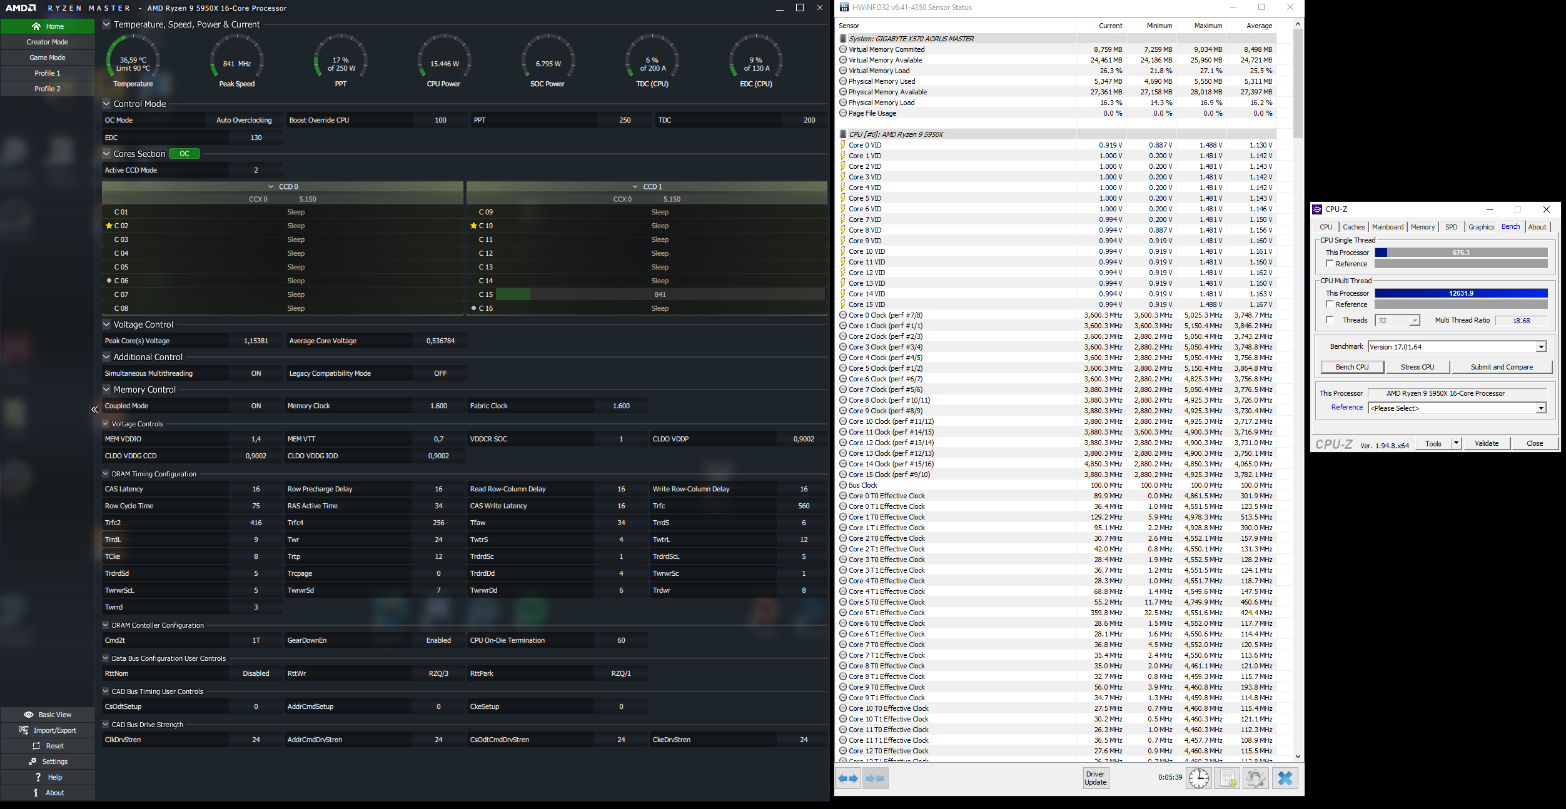Enable the Threads checkbox in CPU-Z
The height and width of the screenshot is (809, 1566).
(1330, 320)
